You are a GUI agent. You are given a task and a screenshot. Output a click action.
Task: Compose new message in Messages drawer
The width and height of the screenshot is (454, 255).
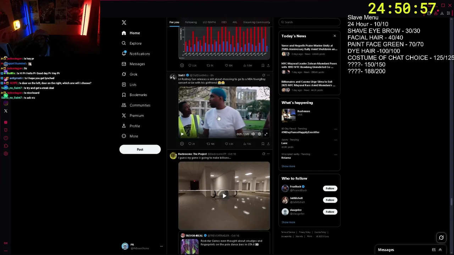[x=434, y=250]
